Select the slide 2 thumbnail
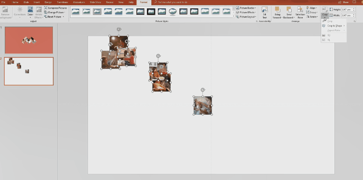The width and height of the screenshot is (363, 180). tap(29, 71)
